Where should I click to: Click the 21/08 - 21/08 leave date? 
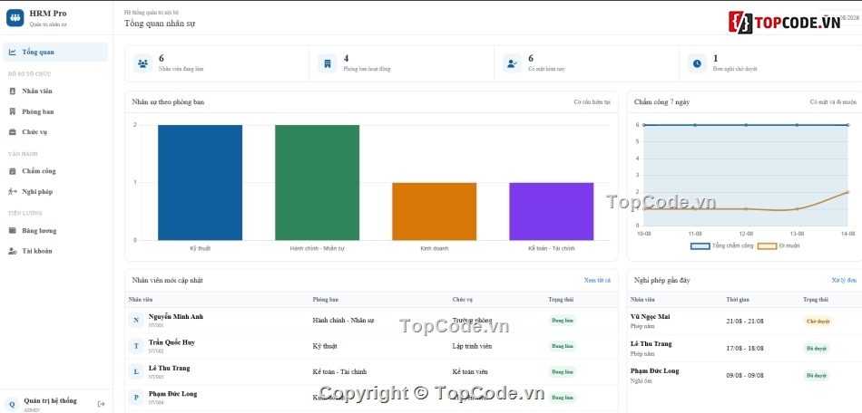click(x=745, y=322)
